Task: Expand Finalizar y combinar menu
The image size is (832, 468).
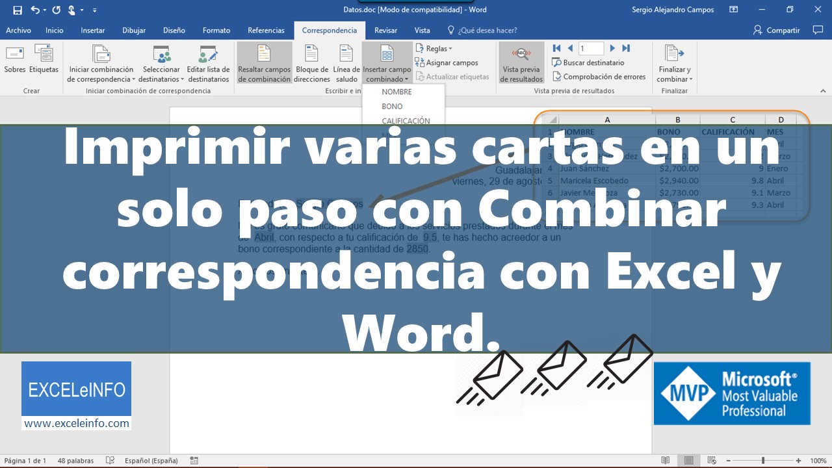Action: click(x=675, y=64)
